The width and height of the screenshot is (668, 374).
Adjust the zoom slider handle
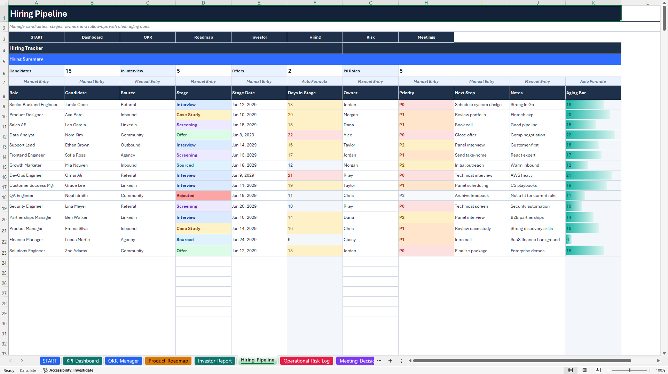pos(629,370)
